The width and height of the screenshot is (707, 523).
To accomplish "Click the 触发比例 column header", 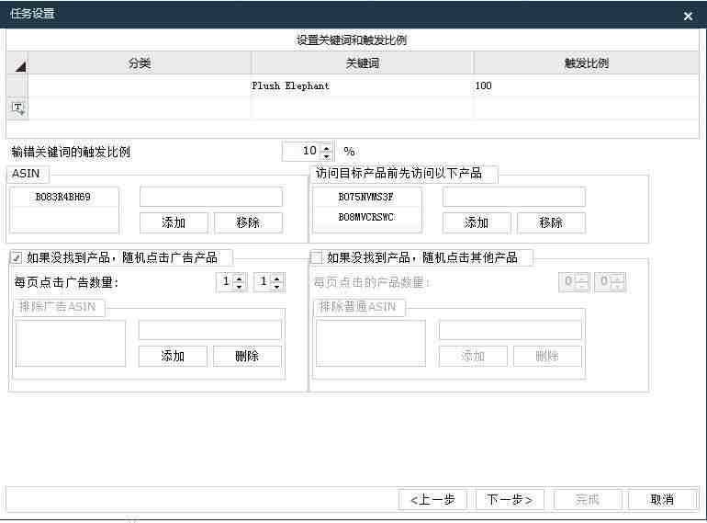I will (586, 63).
